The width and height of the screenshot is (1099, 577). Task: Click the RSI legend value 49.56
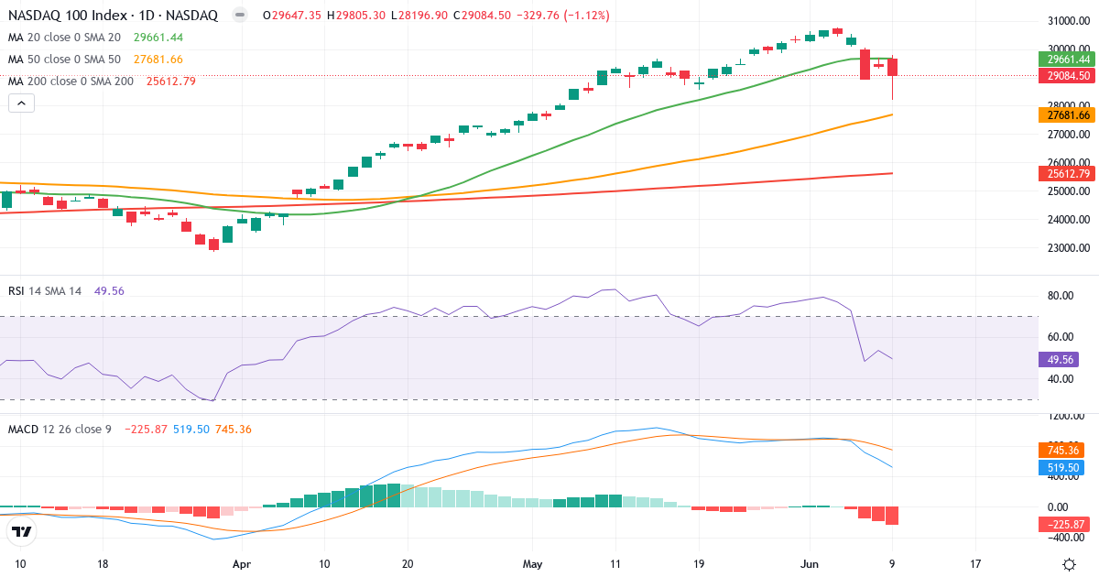(x=109, y=291)
